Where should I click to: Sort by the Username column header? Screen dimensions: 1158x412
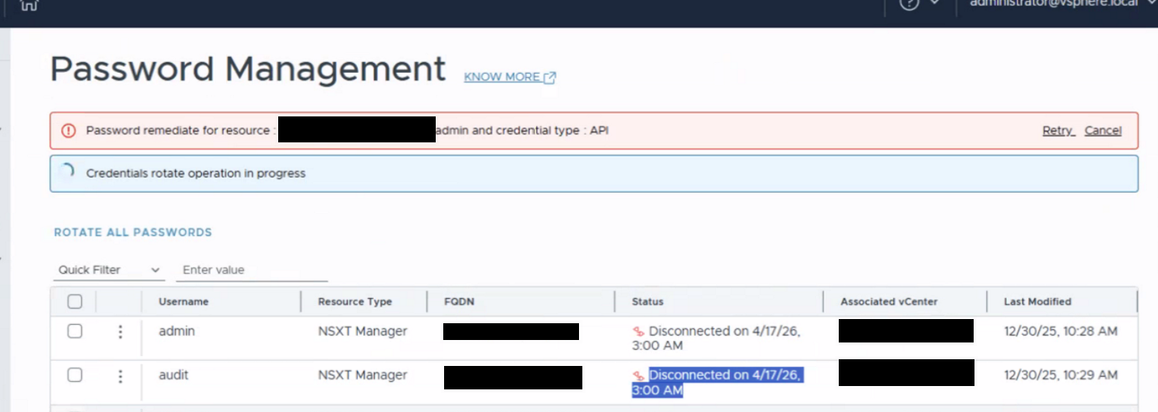(184, 301)
